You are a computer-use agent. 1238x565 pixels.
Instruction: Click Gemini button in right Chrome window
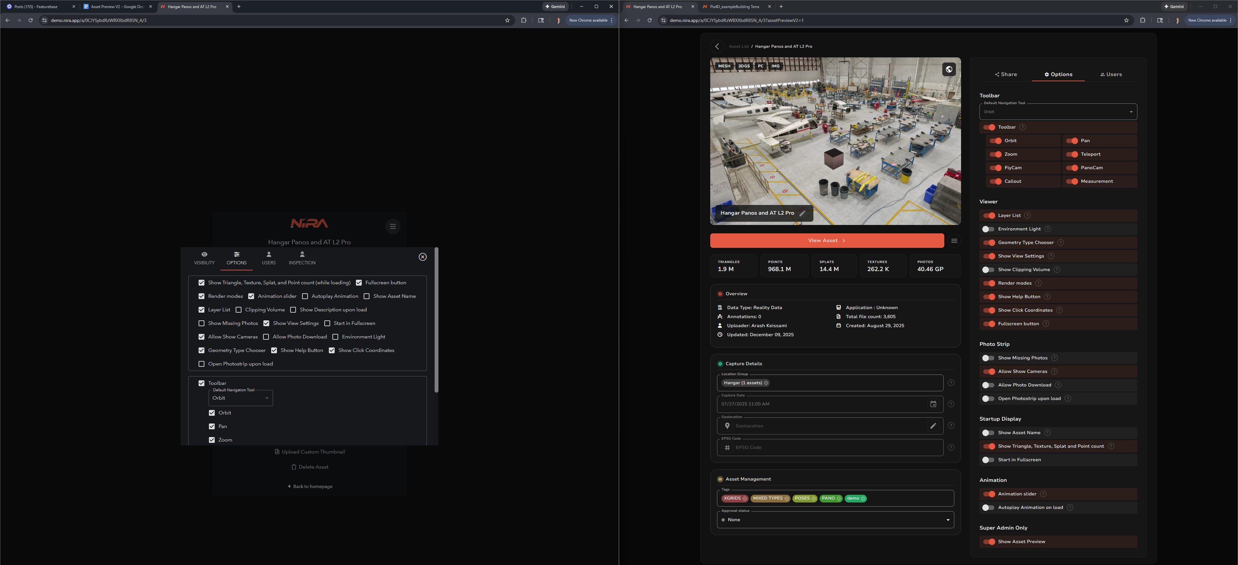(x=1174, y=7)
